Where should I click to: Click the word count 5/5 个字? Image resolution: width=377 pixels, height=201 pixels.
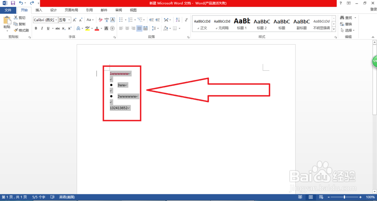tap(38, 197)
